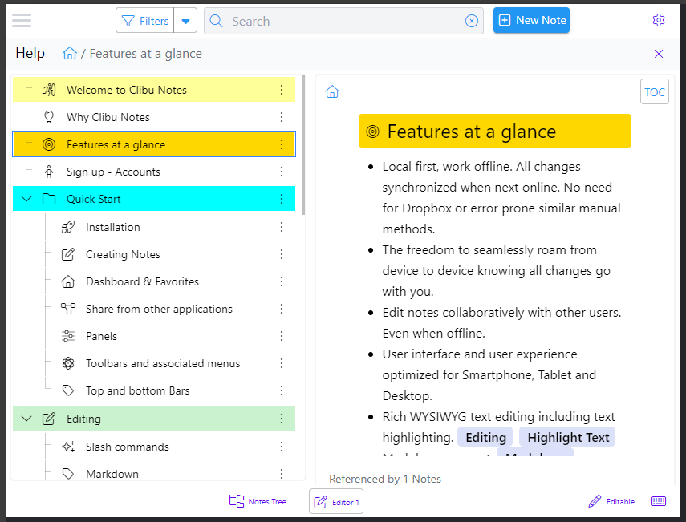This screenshot has width=686, height=522.
Task: Open the Slash commands note
Action: 128,447
